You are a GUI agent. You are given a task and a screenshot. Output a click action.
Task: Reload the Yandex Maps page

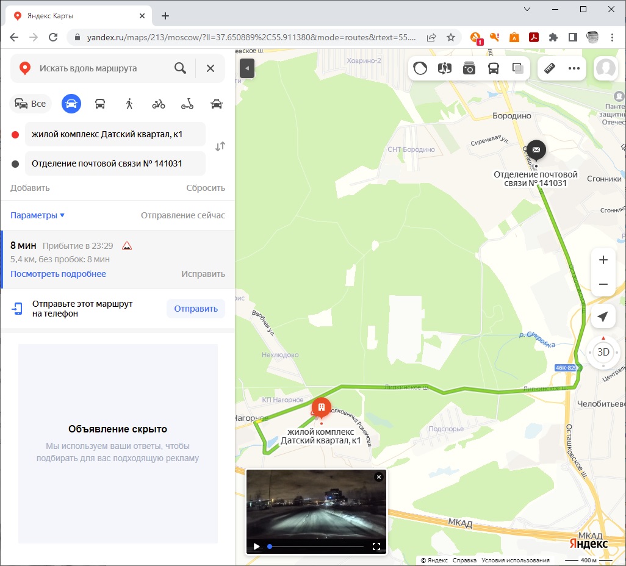pos(53,38)
